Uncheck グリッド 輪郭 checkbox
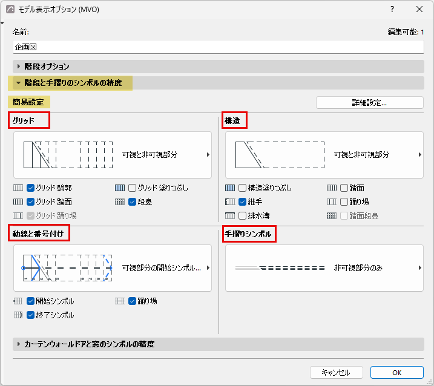 (30, 188)
